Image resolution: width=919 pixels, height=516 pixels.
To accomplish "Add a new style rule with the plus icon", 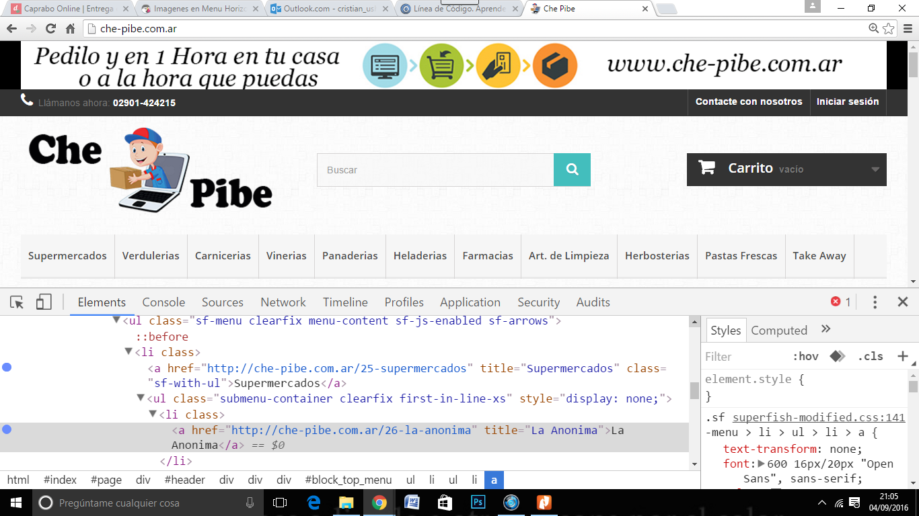I will [x=903, y=356].
